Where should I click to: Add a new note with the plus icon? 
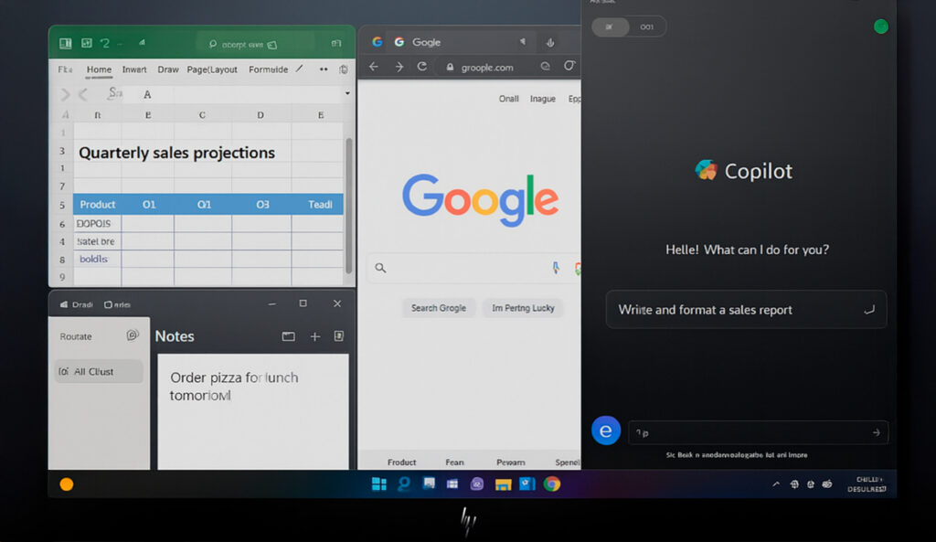click(x=315, y=336)
